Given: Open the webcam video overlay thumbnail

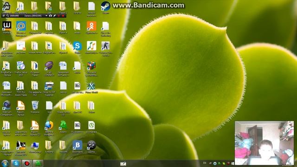Looking at the screenshot, I should [x=264, y=143].
